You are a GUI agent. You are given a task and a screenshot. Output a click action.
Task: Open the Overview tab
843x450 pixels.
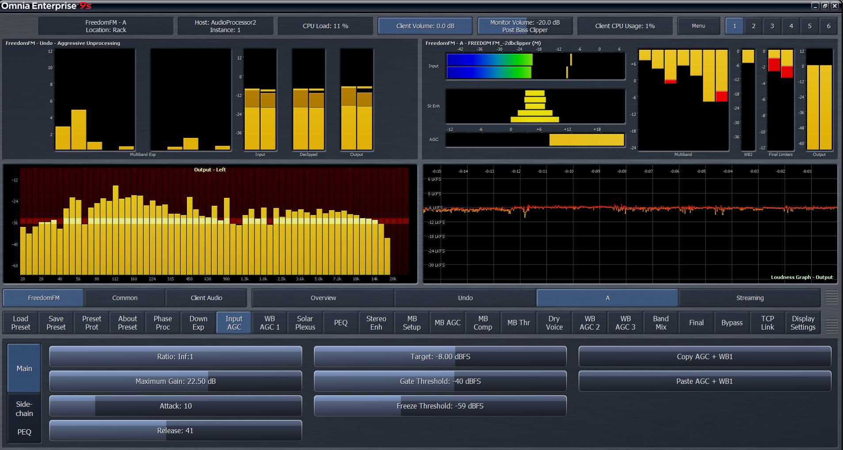(323, 298)
